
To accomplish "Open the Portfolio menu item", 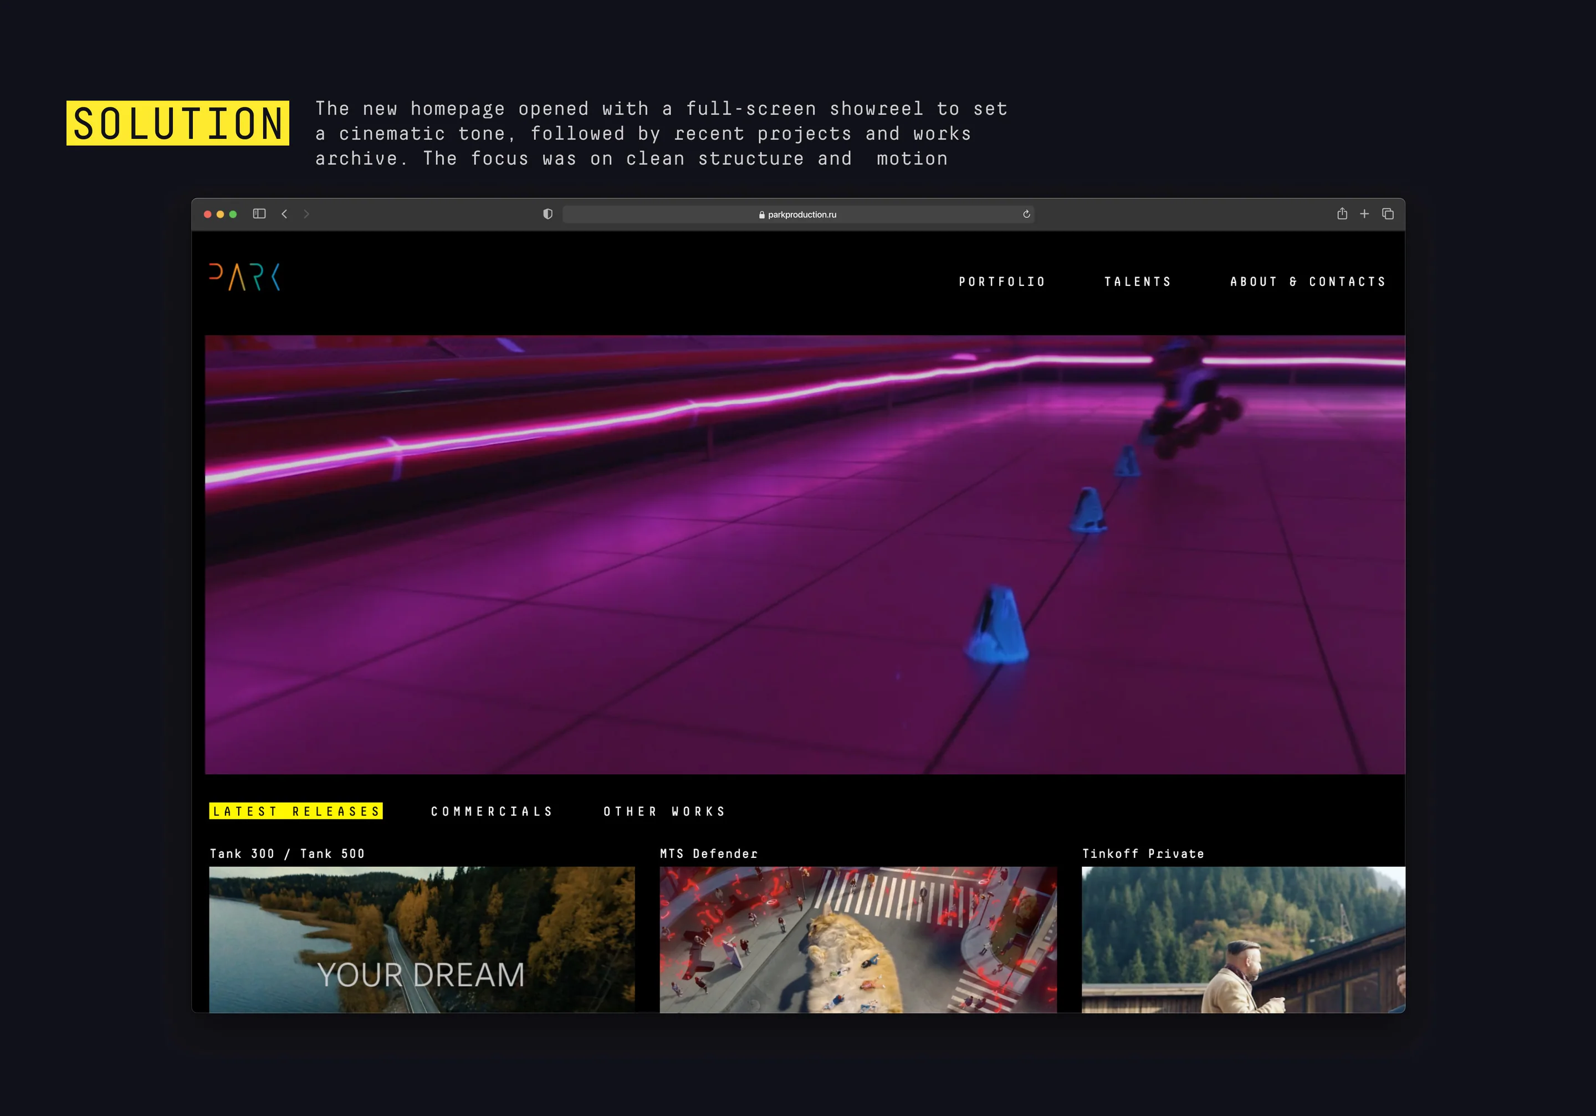I will (x=1002, y=281).
